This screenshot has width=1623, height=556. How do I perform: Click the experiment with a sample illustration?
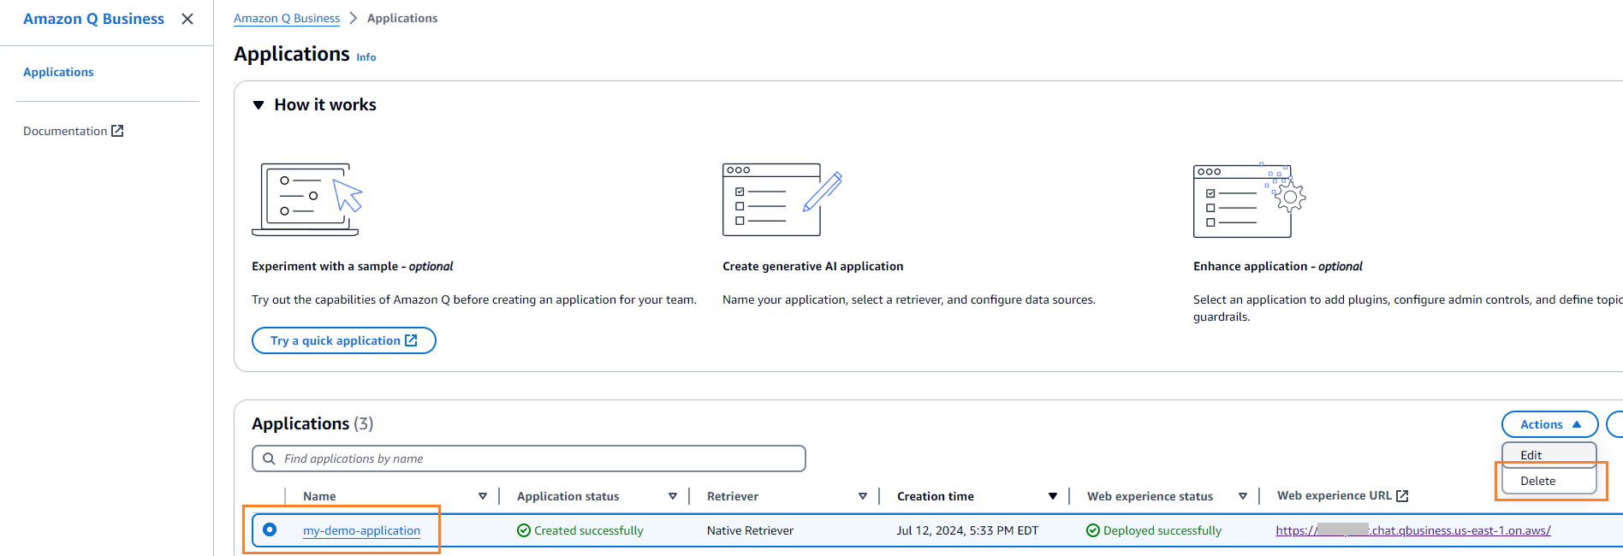click(x=306, y=199)
